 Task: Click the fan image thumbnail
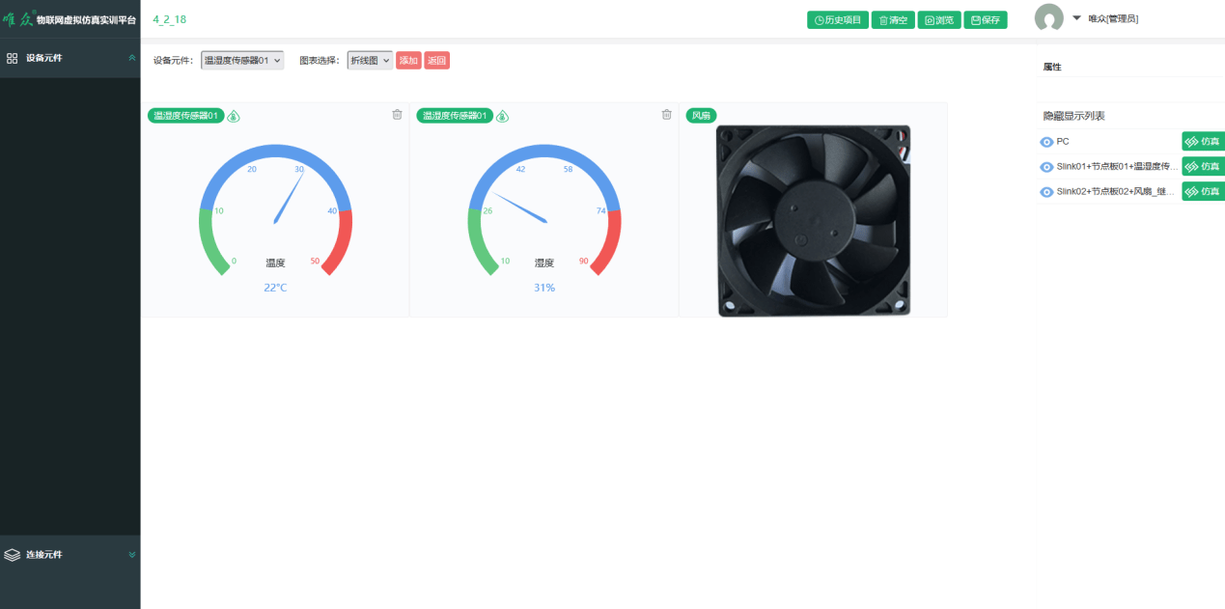click(x=813, y=221)
